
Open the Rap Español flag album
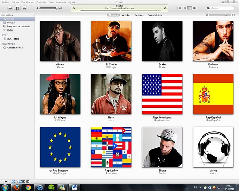tap(213, 94)
